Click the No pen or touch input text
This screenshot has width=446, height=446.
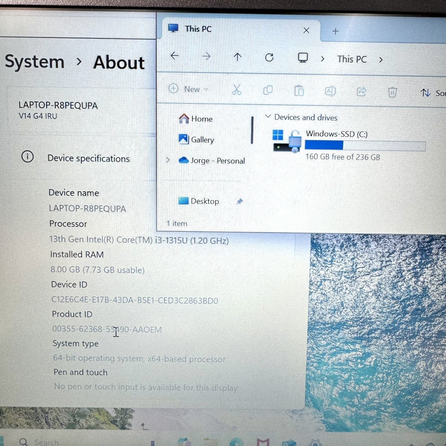(146, 387)
